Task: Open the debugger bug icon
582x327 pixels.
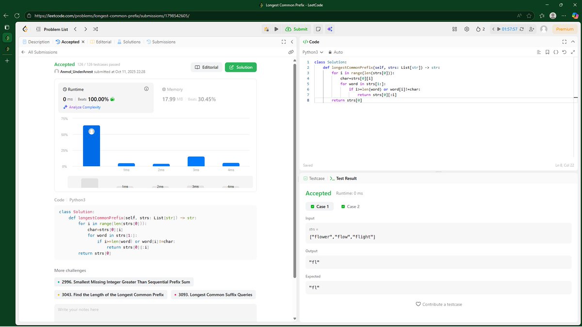Action: coord(266,29)
